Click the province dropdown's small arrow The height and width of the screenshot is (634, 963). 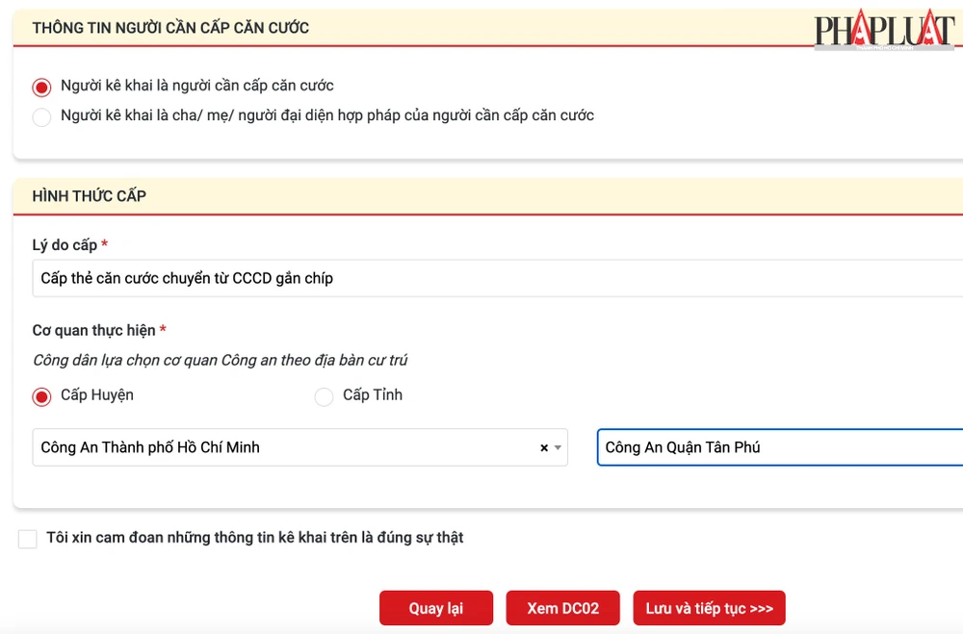558,447
